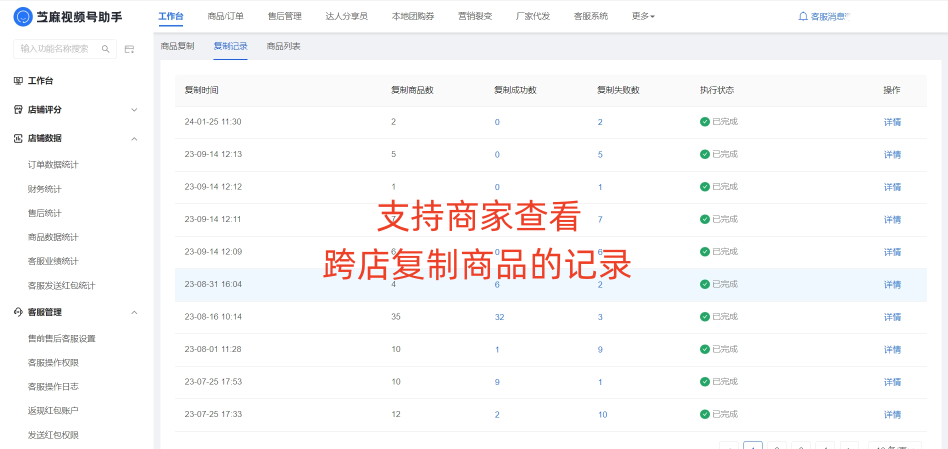Click 详情 for the 23-07-25 17:53 record
The height and width of the screenshot is (449, 948).
pos(892,382)
